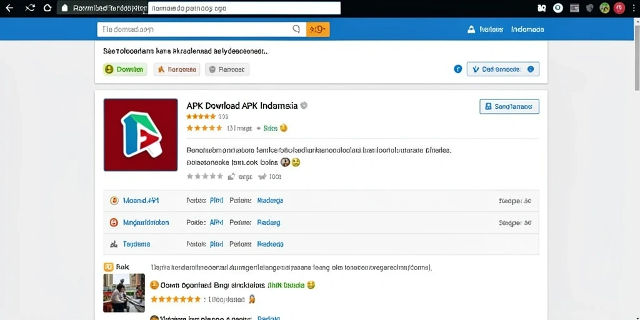The width and height of the screenshot is (640, 320).
Task: Focus the site search field in blue header
Action: coord(202,29)
